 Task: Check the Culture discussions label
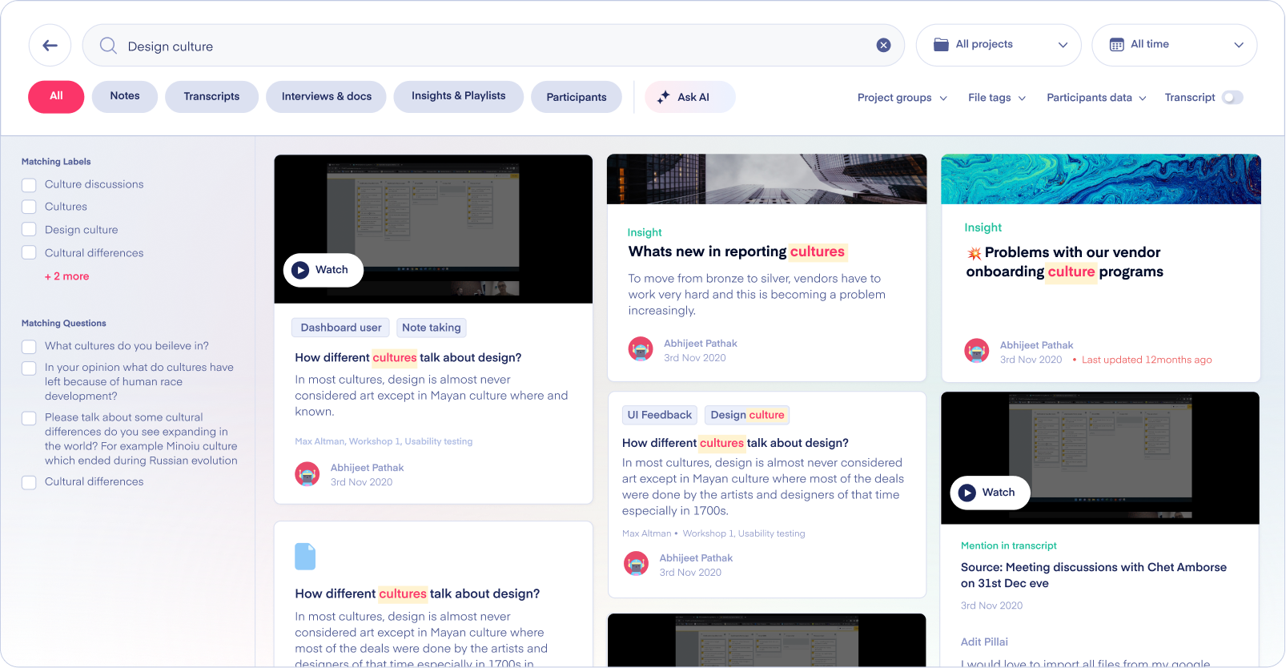click(30, 185)
